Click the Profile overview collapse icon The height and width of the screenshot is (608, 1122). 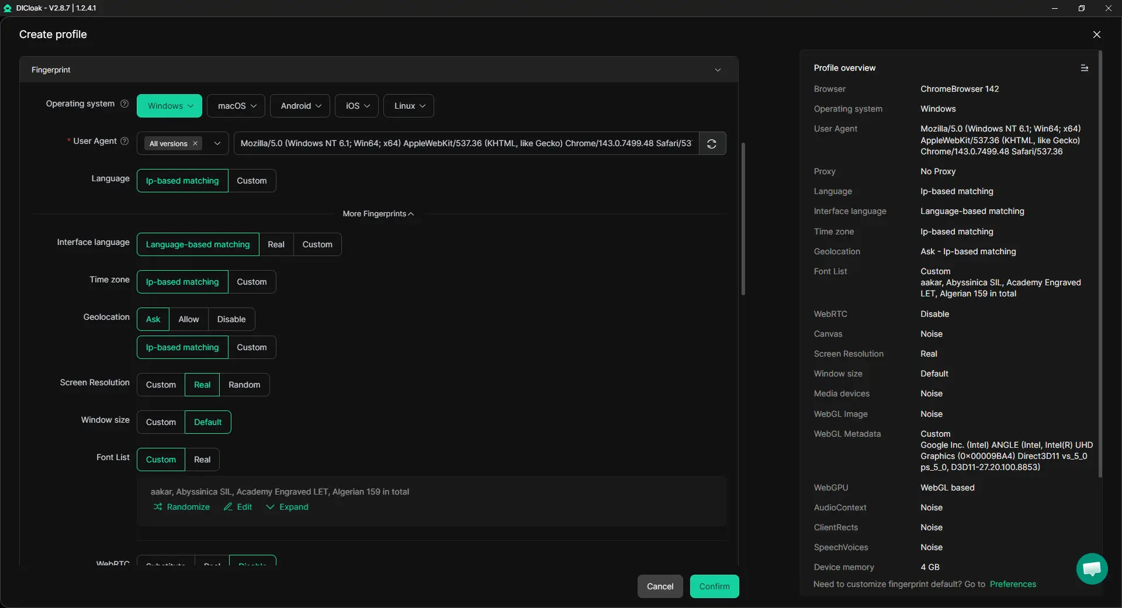coord(1084,68)
